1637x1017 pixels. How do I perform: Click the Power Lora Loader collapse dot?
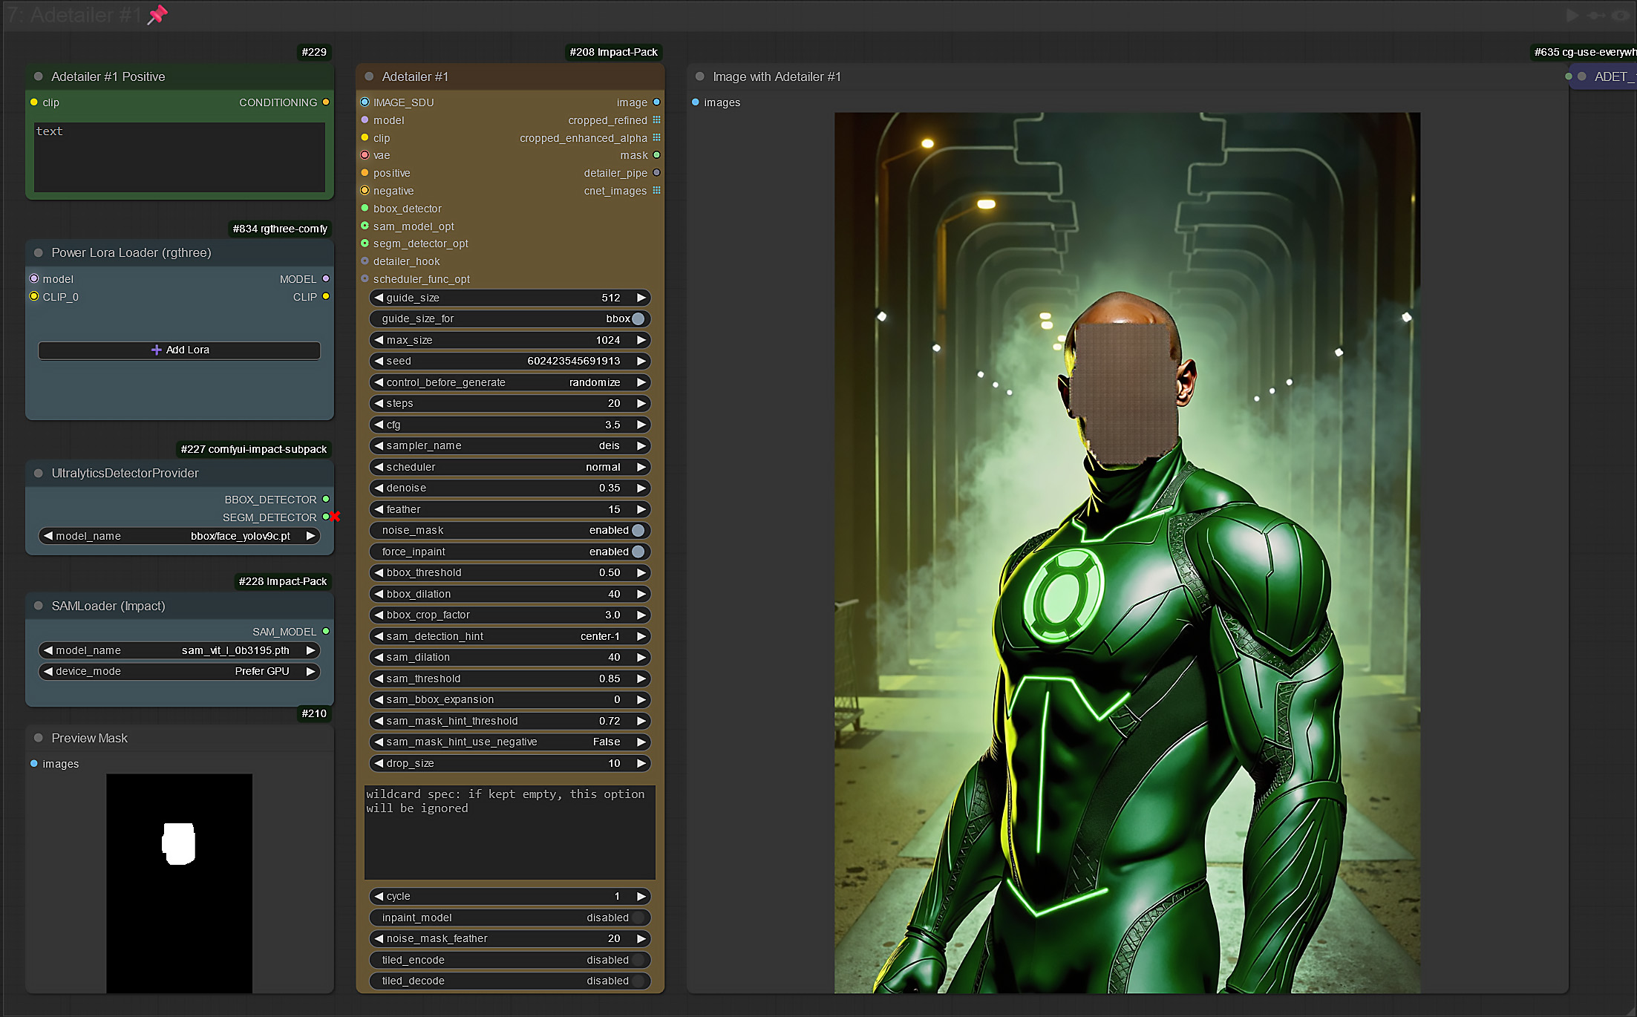[39, 253]
